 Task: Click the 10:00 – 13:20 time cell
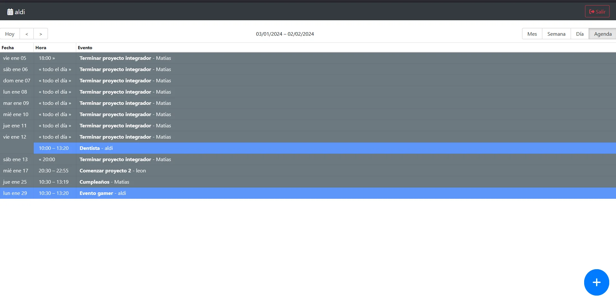click(55, 148)
